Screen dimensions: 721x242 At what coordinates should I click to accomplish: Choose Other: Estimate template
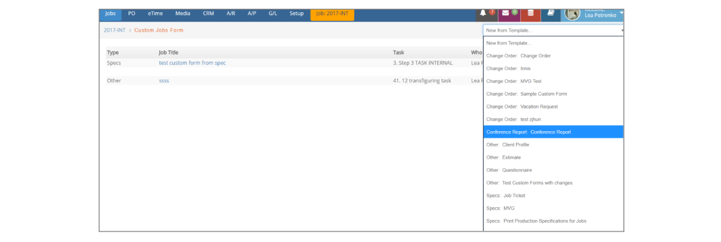tap(554, 157)
